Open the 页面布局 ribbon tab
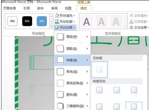The height and width of the screenshot is (110, 149). pyautogui.click(x=10, y=8)
